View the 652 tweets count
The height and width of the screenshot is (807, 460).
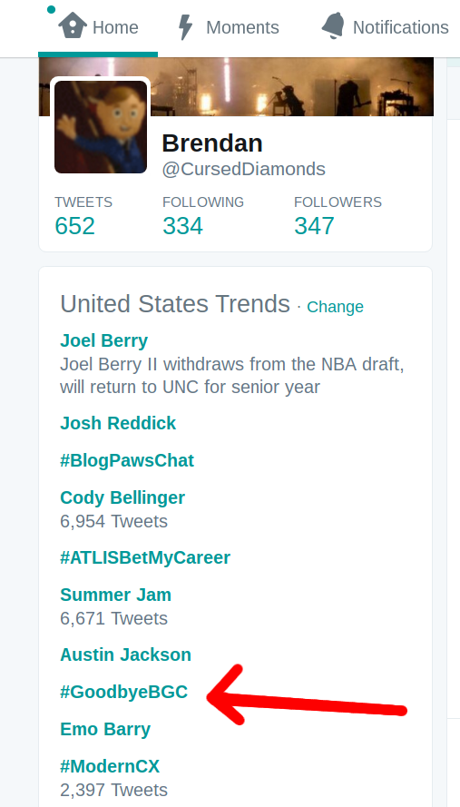pyautogui.click(x=74, y=226)
